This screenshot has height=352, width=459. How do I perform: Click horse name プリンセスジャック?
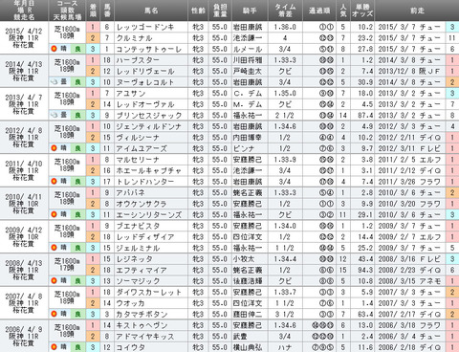[149, 116]
